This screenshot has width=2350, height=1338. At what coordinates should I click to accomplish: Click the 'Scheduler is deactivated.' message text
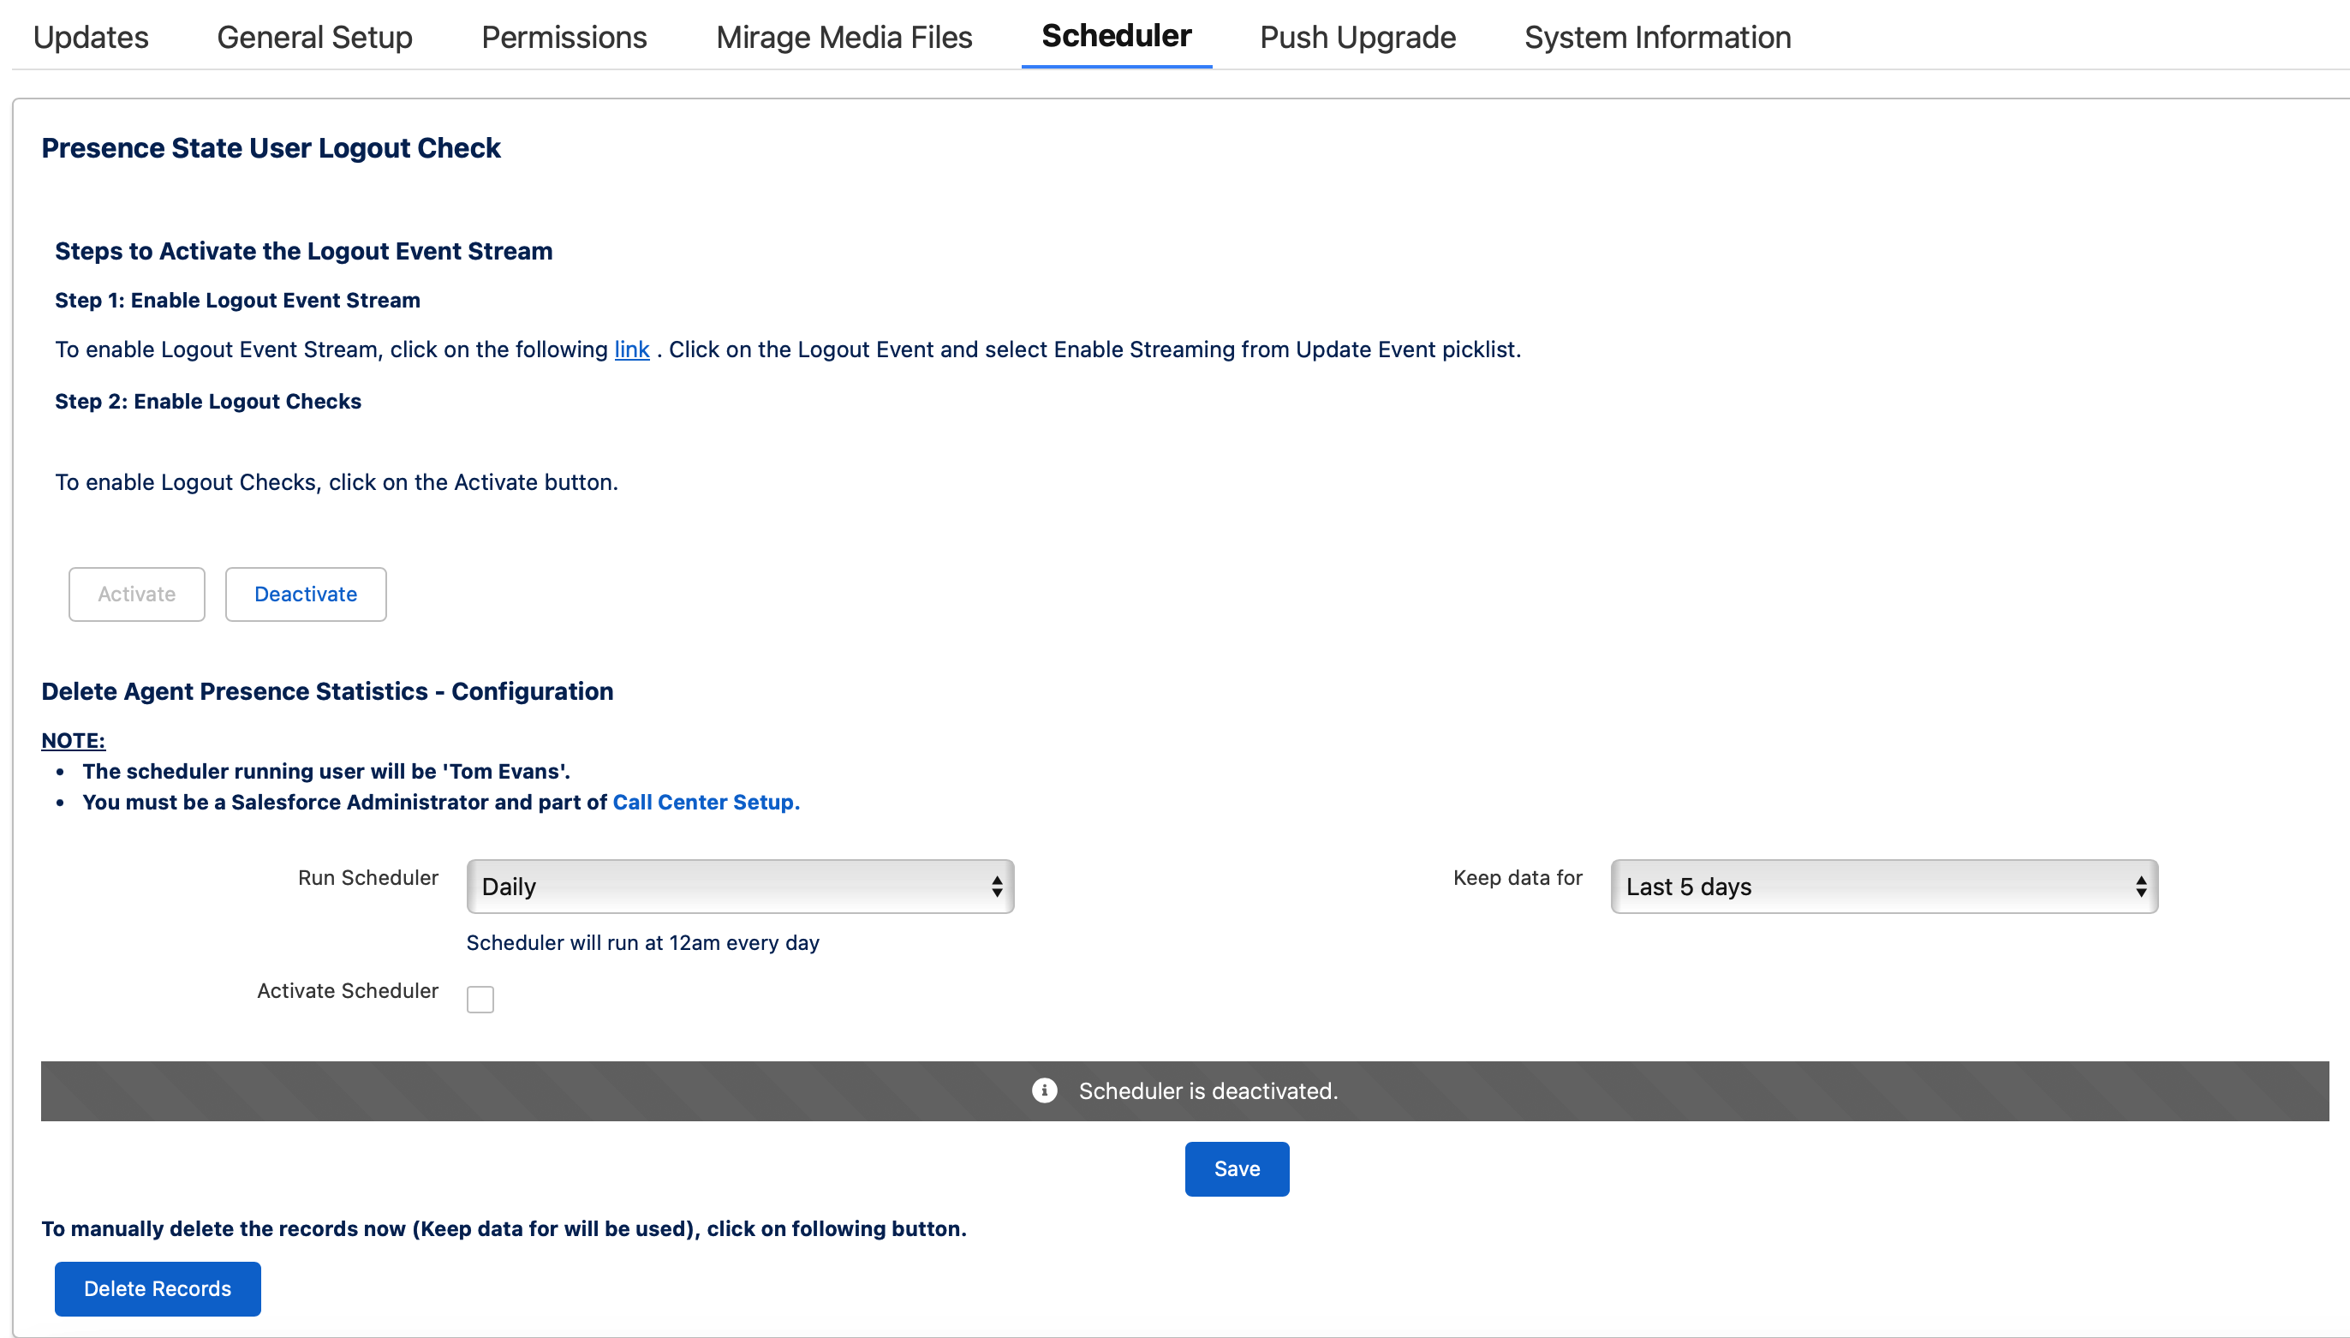[x=1208, y=1090]
